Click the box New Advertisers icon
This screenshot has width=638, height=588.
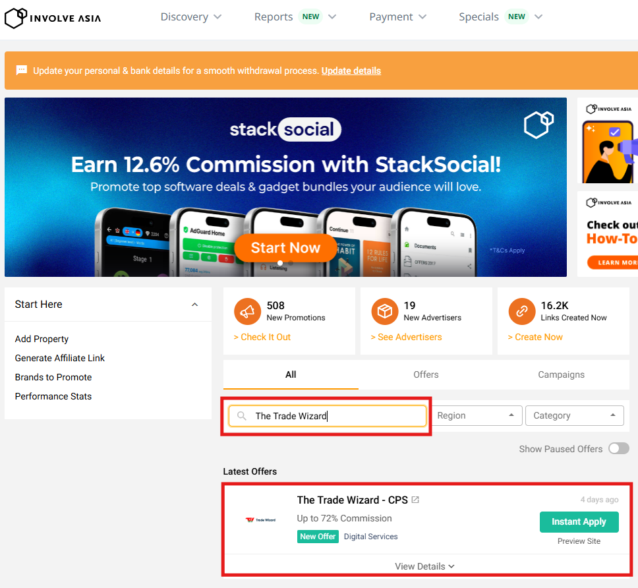[384, 312]
